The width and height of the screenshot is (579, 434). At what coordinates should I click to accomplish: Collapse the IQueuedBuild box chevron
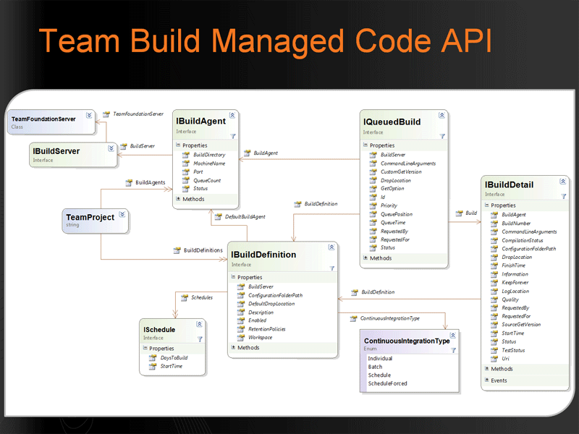(441, 116)
